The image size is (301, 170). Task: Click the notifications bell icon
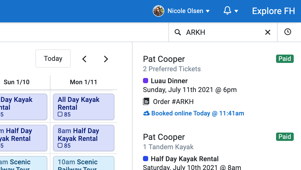click(227, 11)
